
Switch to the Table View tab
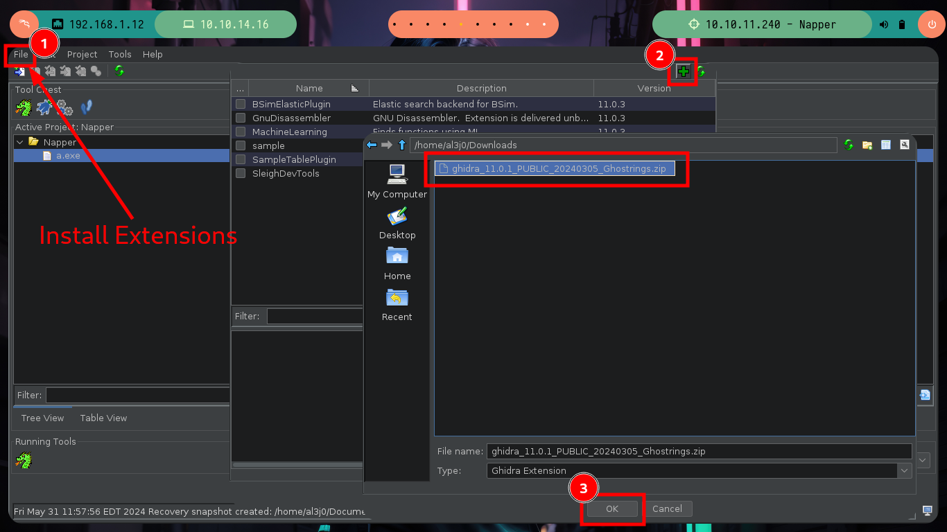point(103,418)
